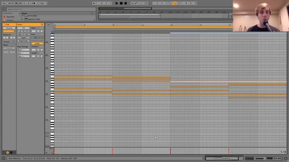
Task: Click the Position Set button
Action: click(x=41, y=47)
